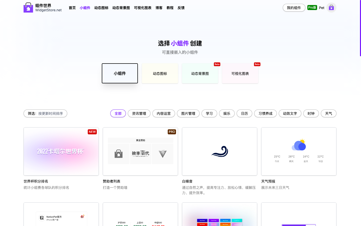Click the shopping bag sponsor logo
Screen dimensions: 361x226
click(119, 154)
